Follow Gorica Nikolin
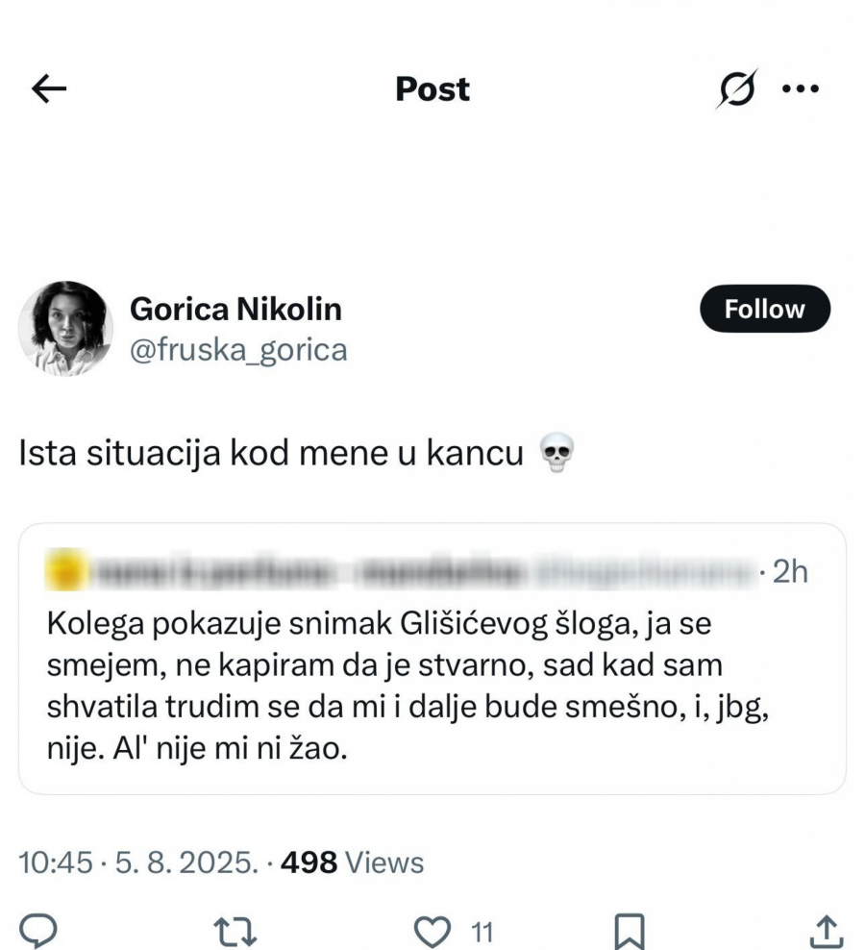865x950 pixels. [764, 309]
